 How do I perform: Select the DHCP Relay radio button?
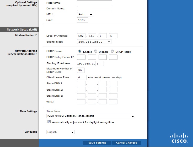112,51
